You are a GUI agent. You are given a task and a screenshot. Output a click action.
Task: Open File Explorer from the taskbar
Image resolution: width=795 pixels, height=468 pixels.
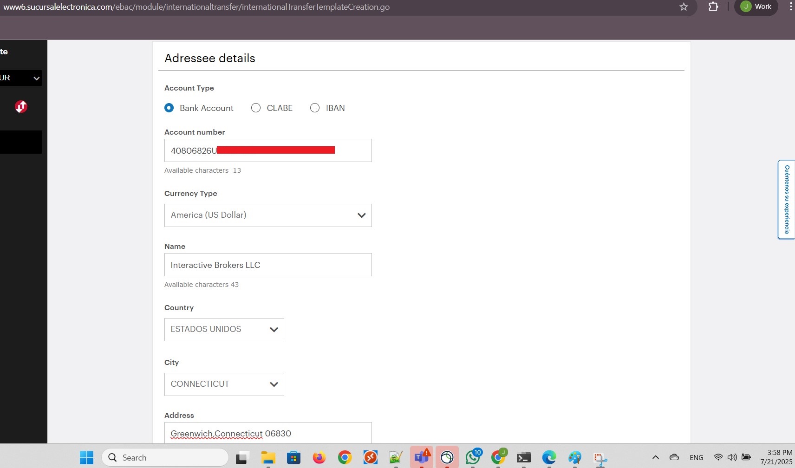click(x=268, y=458)
